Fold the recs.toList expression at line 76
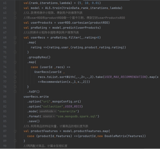Screen dimensions: 160x149 [x=15, y=77]
